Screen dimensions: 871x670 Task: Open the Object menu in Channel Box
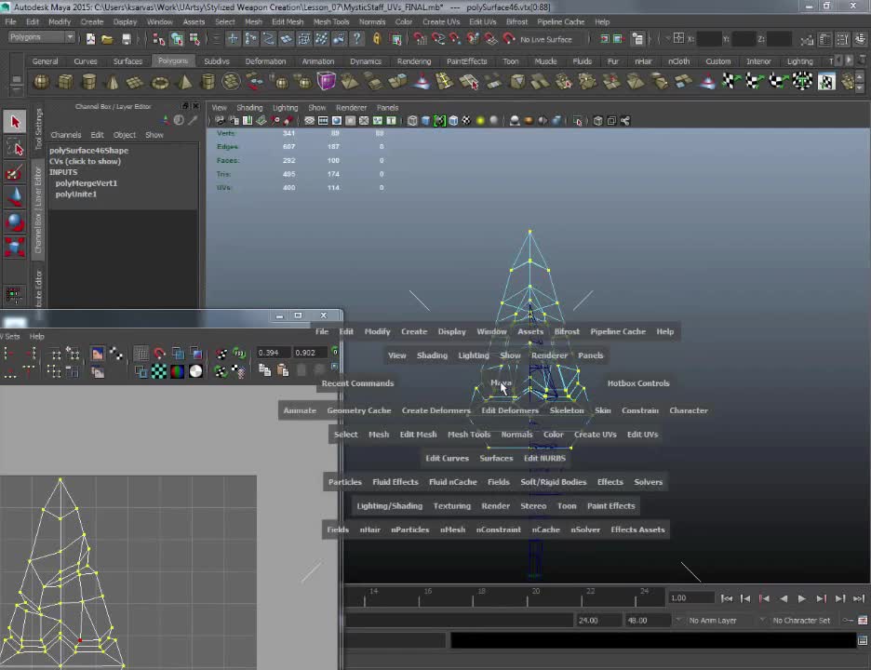(125, 135)
